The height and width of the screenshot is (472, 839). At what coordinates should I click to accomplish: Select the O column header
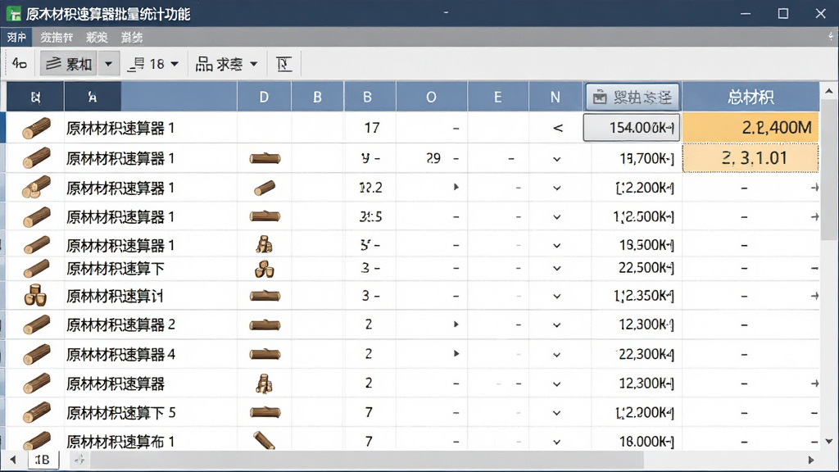[431, 97]
